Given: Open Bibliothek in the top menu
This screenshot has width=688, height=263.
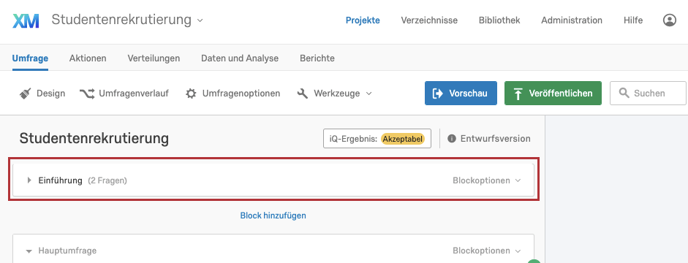Looking at the screenshot, I should tap(499, 20).
